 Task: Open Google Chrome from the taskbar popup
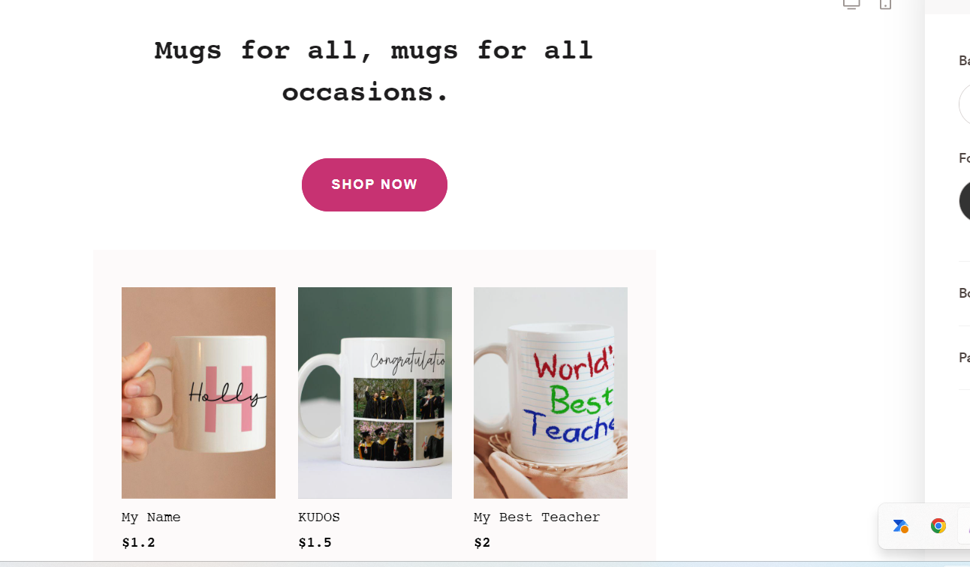point(938,526)
